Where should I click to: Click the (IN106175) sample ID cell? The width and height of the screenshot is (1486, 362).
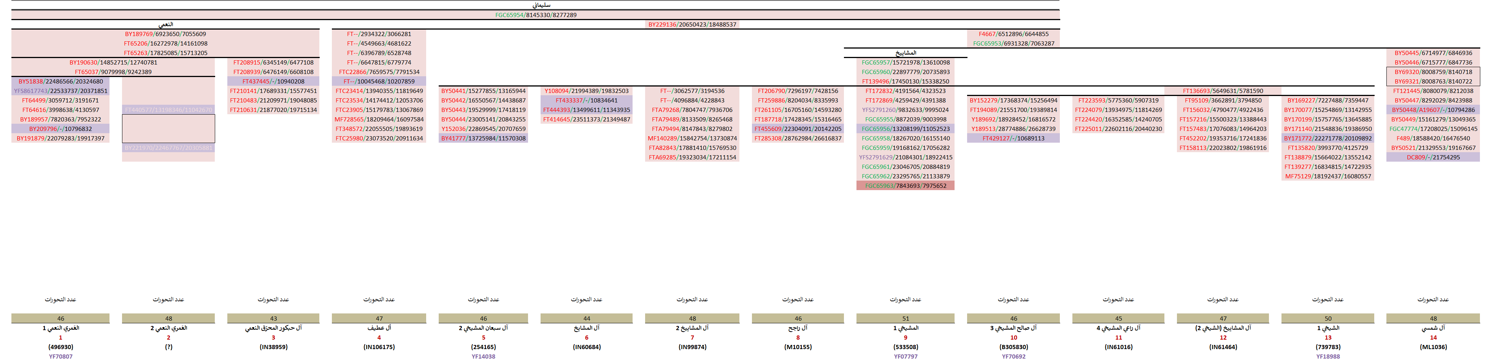tap(378, 347)
